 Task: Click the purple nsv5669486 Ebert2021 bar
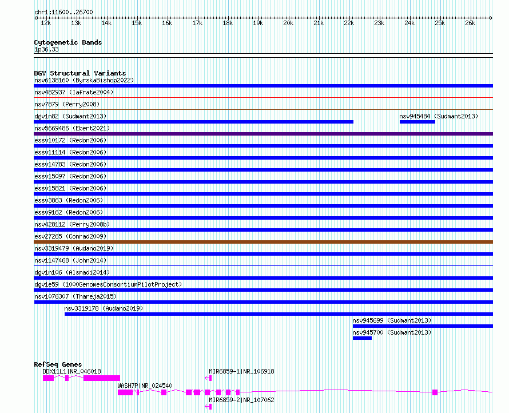[x=264, y=134]
